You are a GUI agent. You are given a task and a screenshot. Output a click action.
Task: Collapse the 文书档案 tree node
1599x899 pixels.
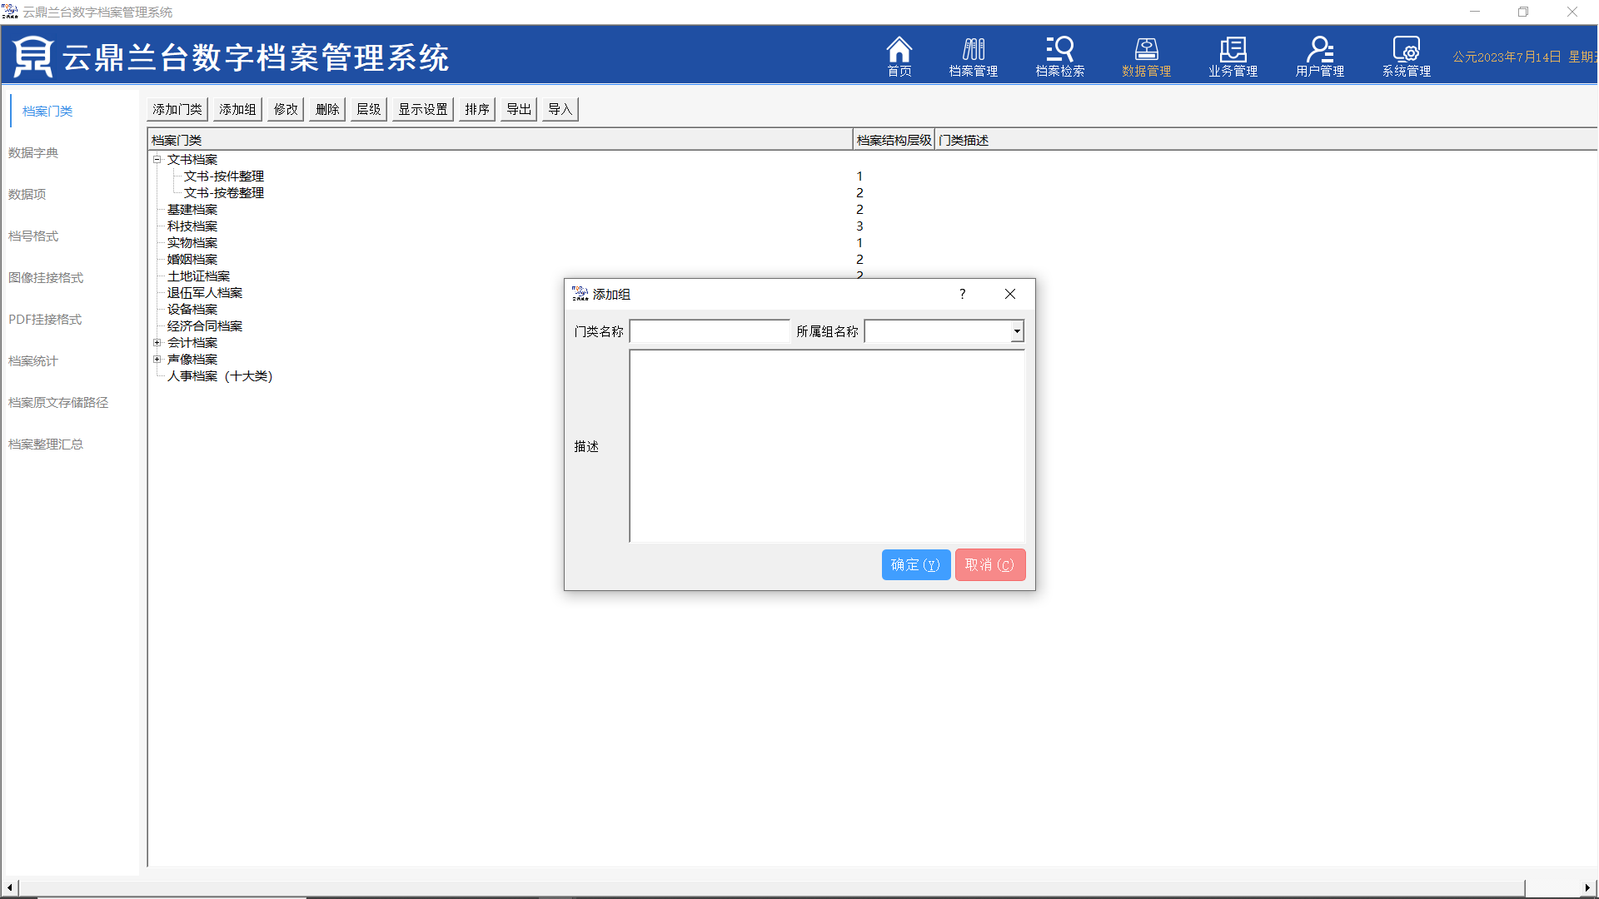click(x=157, y=159)
